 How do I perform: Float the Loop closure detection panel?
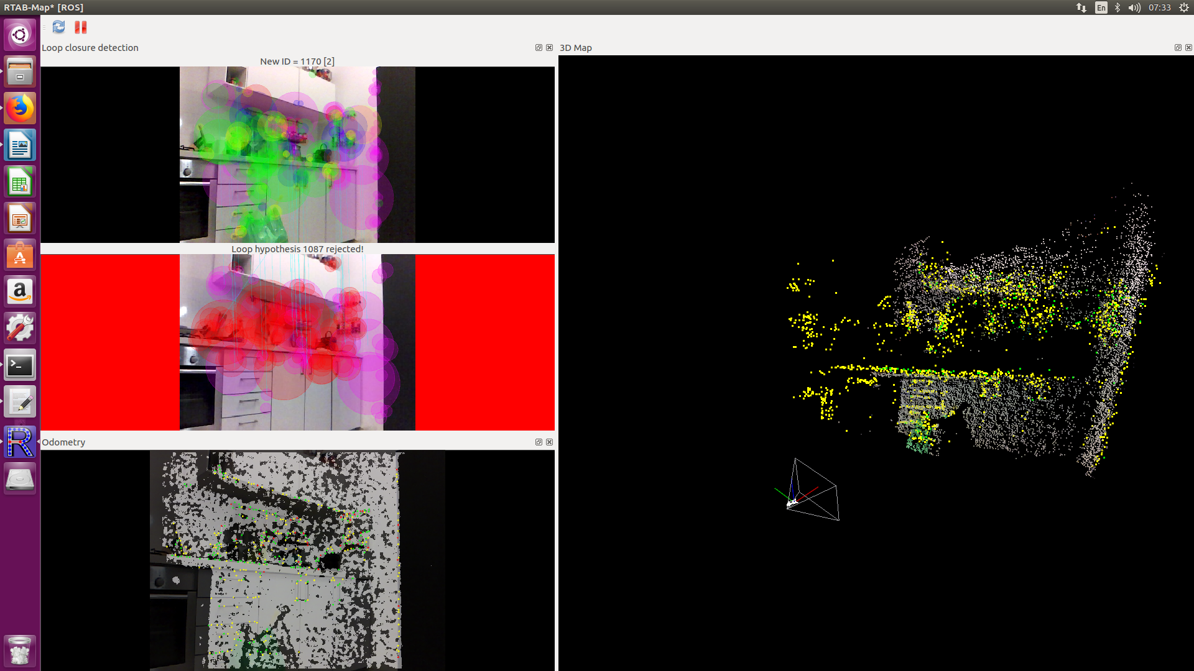tap(539, 48)
